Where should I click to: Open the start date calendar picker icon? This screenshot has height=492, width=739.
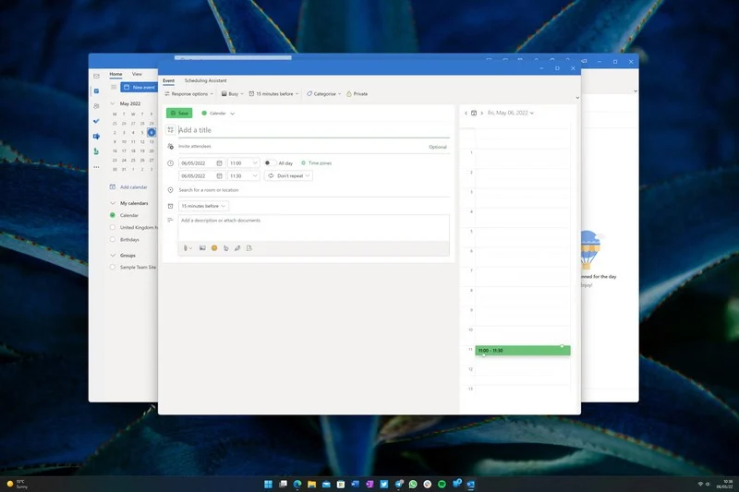click(x=219, y=162)
